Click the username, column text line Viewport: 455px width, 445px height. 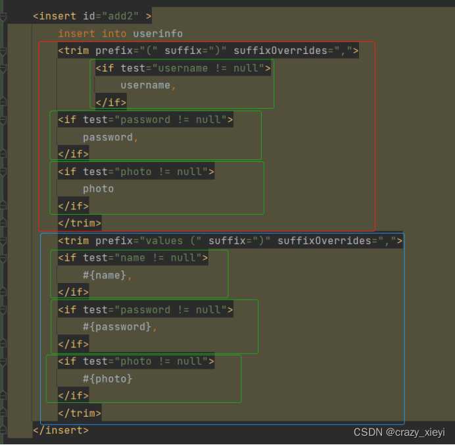click(x=149, y=85)
